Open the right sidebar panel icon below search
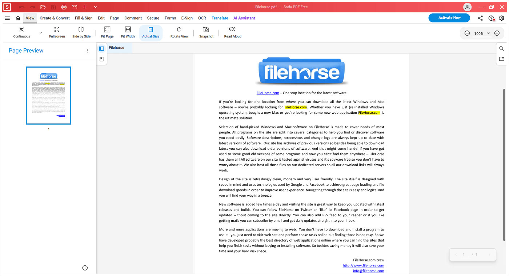Image resolution: width=509 pixels, height=277 pixels. (501, 59)
